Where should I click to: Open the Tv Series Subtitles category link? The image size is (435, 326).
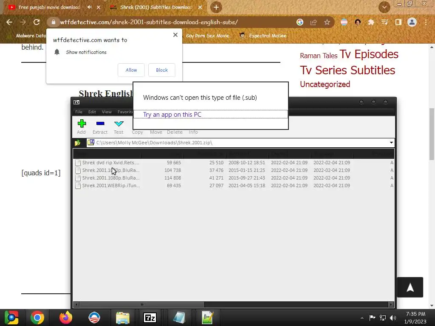(347, 70)
